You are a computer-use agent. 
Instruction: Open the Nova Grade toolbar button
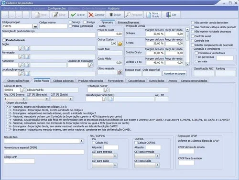coord(152,15)
